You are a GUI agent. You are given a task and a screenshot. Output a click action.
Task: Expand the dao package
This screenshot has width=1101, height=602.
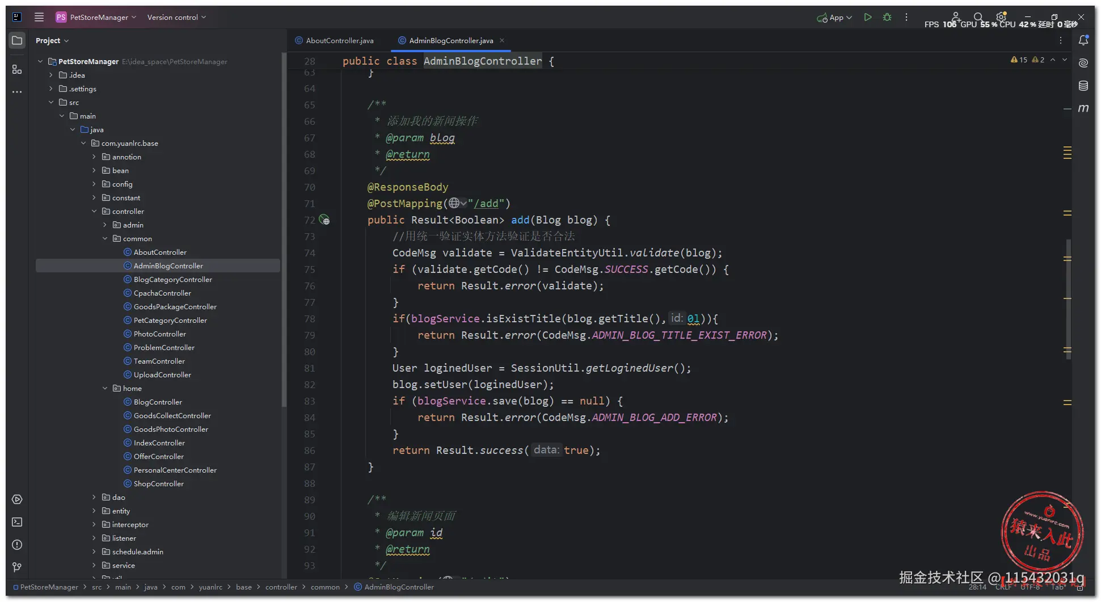tap(94, 497)
